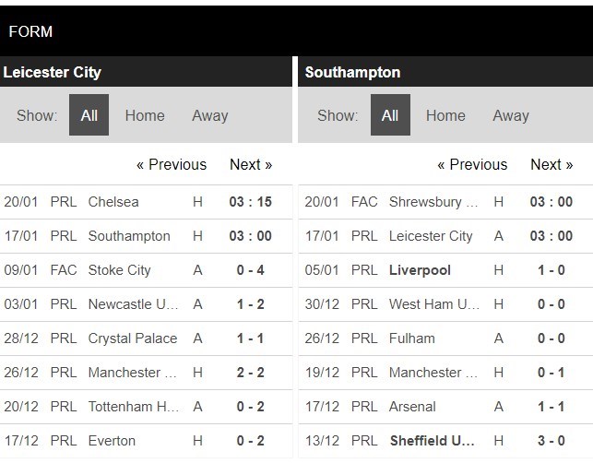The width and height of the screenshot is (593, 463).
Task: Open the Shrewsbury FA Cup fixture
Action: point(445,202)
